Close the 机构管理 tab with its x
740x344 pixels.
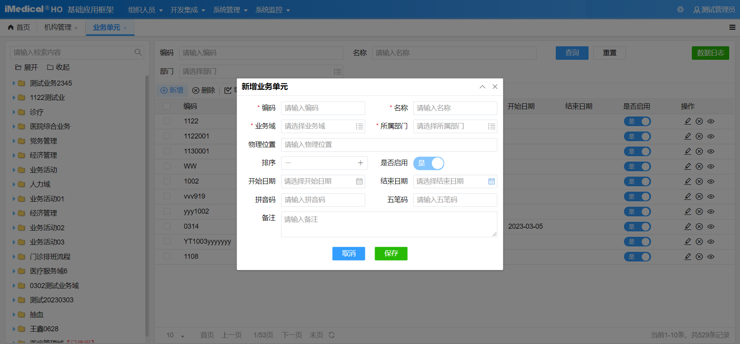[76, 28]
